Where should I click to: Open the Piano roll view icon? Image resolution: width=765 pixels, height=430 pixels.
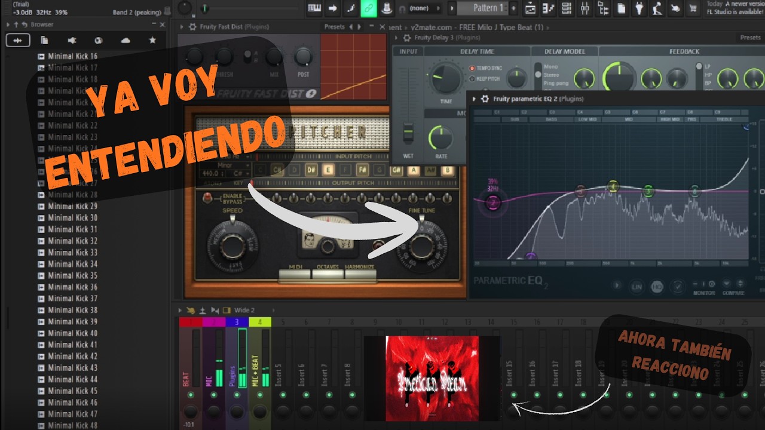pos(549,8)
